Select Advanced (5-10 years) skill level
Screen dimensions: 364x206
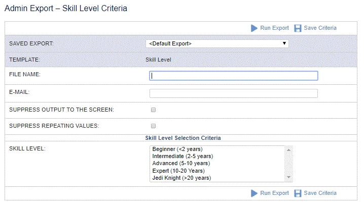pos(181,164)
